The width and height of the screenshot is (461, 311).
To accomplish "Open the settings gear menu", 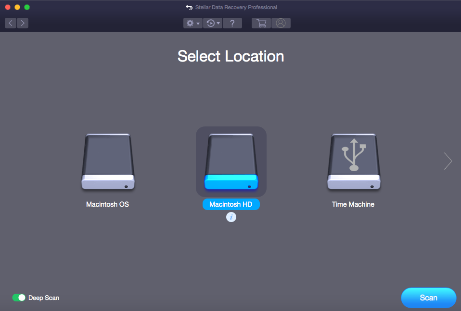I will pyautogui.click(x=190, y=23).
